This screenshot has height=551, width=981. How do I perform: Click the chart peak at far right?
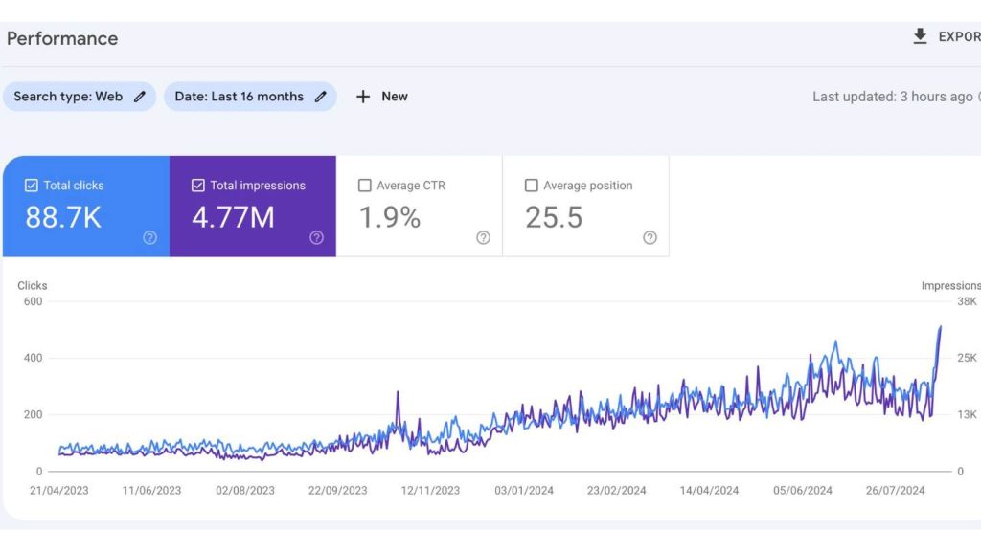940,327
